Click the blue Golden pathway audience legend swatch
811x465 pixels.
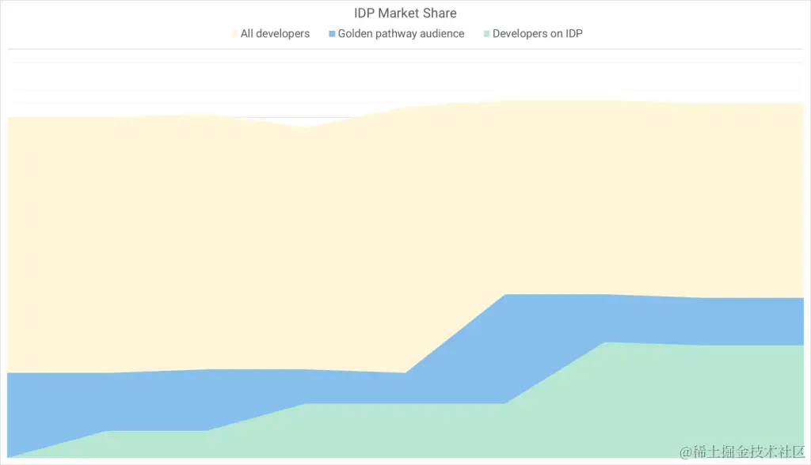pos(332,34)
